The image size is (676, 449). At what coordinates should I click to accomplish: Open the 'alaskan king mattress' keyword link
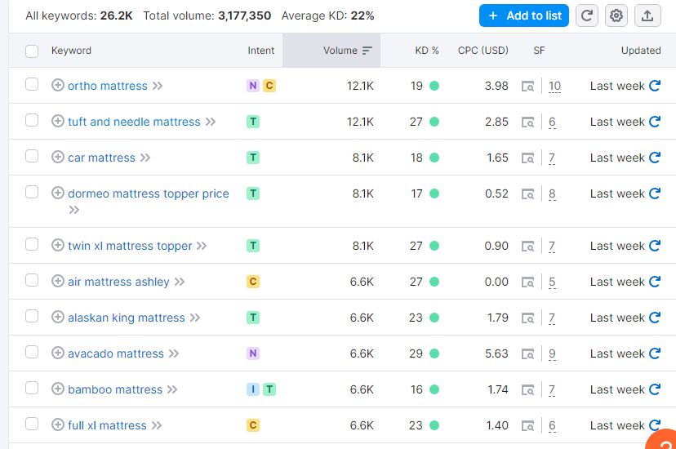coord(127,318)
